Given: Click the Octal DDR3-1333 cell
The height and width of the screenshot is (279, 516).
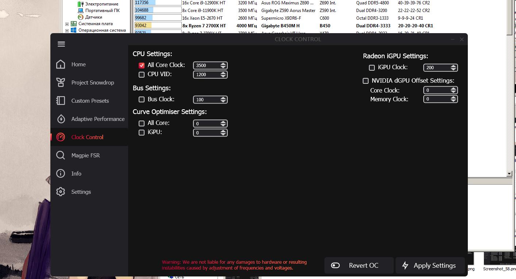Looking at the screenshot, I should coord(372,18).
